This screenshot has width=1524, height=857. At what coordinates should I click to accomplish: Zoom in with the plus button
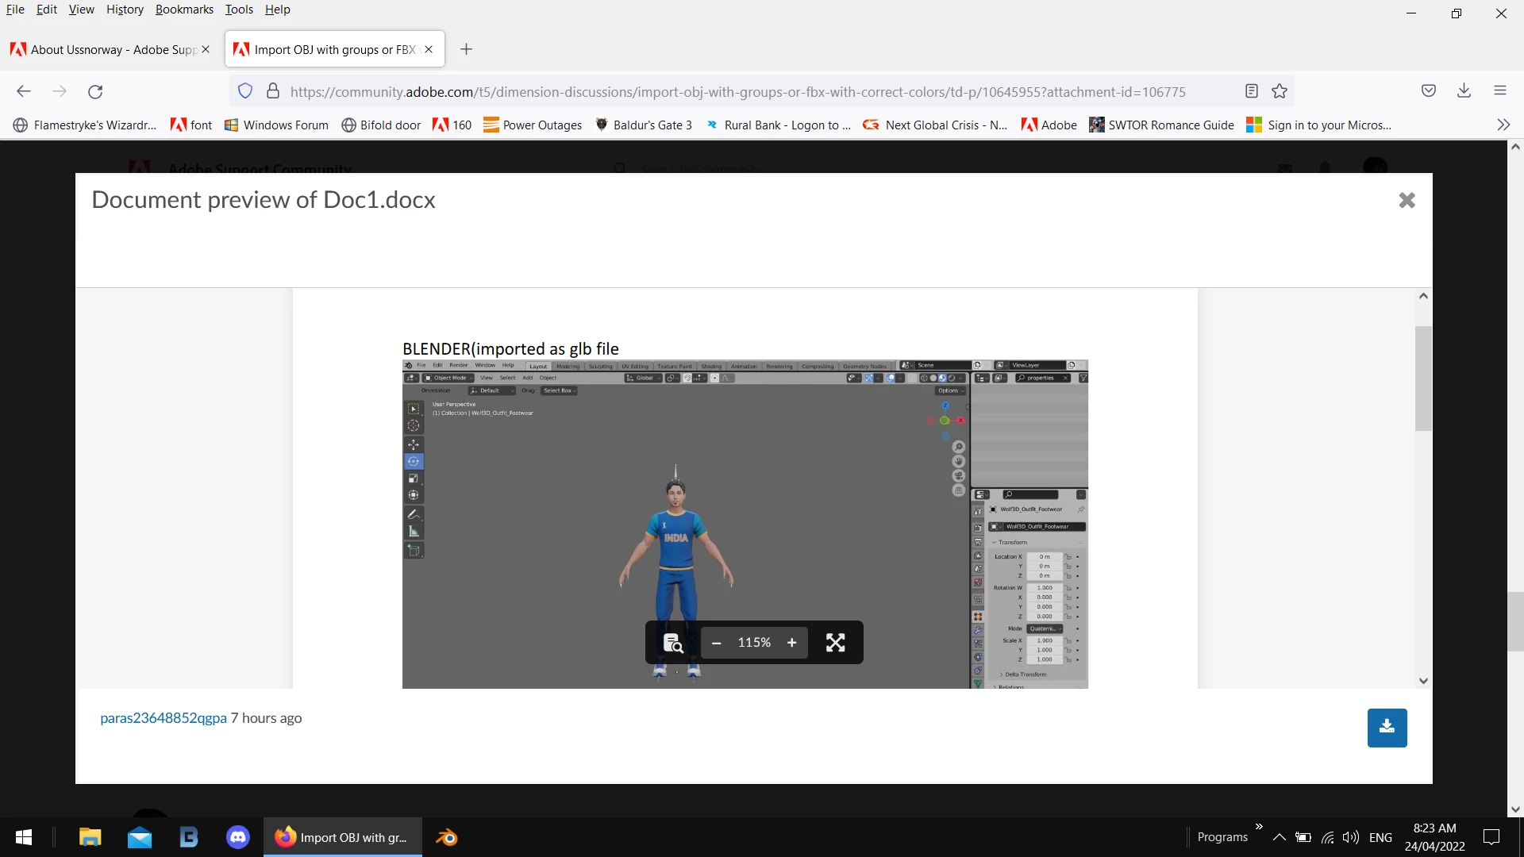click(791, 643)
